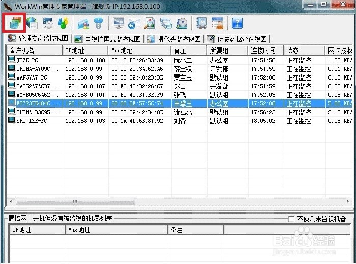The height and width of the screenshot is (264, 356).
Task: Sort by 客户机名 column header
Action: coord(35,50)
